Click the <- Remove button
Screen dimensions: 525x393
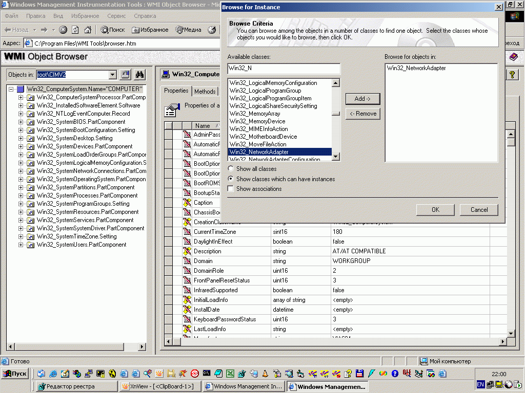click(x=362, y=114)
